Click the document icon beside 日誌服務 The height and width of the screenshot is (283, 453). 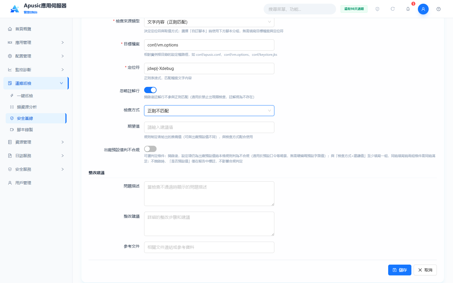coord(10,156)
